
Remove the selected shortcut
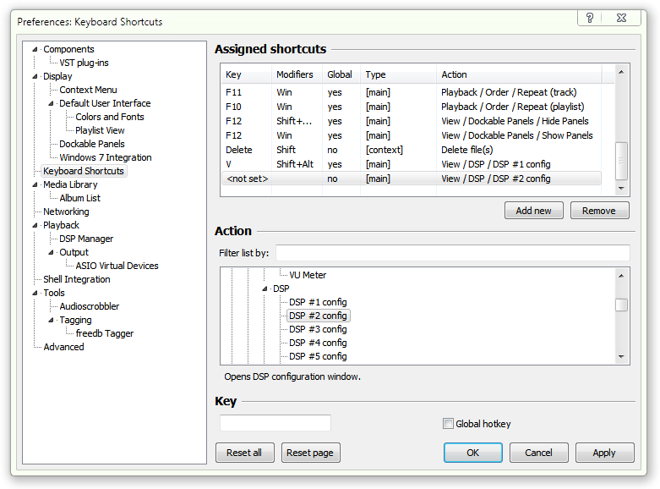[x=599, y=211]
